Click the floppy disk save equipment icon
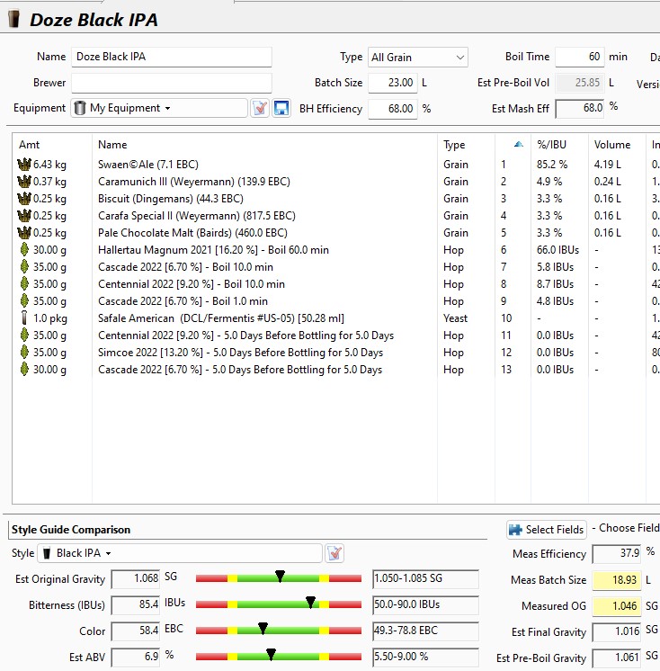The image size is (660, 671). click(281, 108)
